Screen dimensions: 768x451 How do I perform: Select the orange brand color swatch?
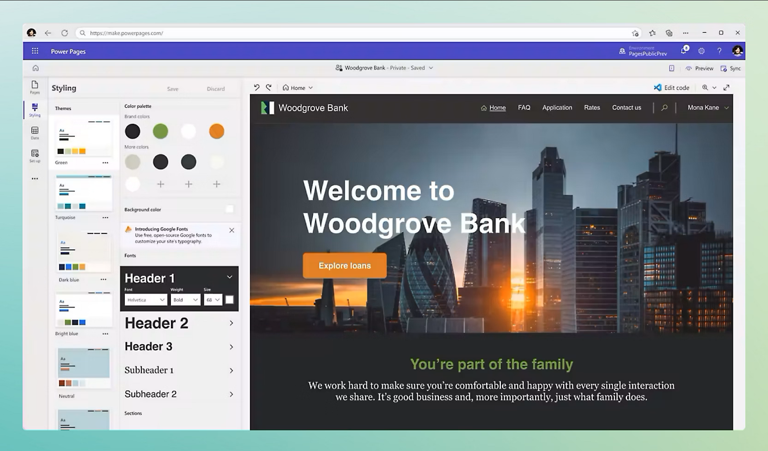point(217,131)
